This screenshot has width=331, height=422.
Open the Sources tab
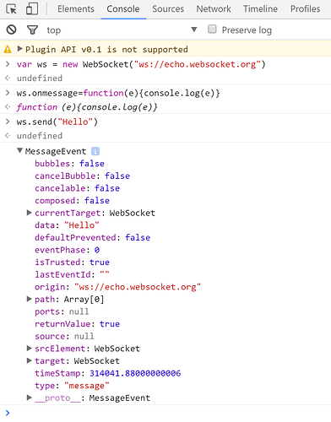tap(168, 9)
